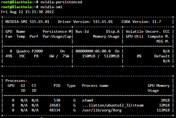Click the 'Persistence-M' column header

(x=57, y=31)
